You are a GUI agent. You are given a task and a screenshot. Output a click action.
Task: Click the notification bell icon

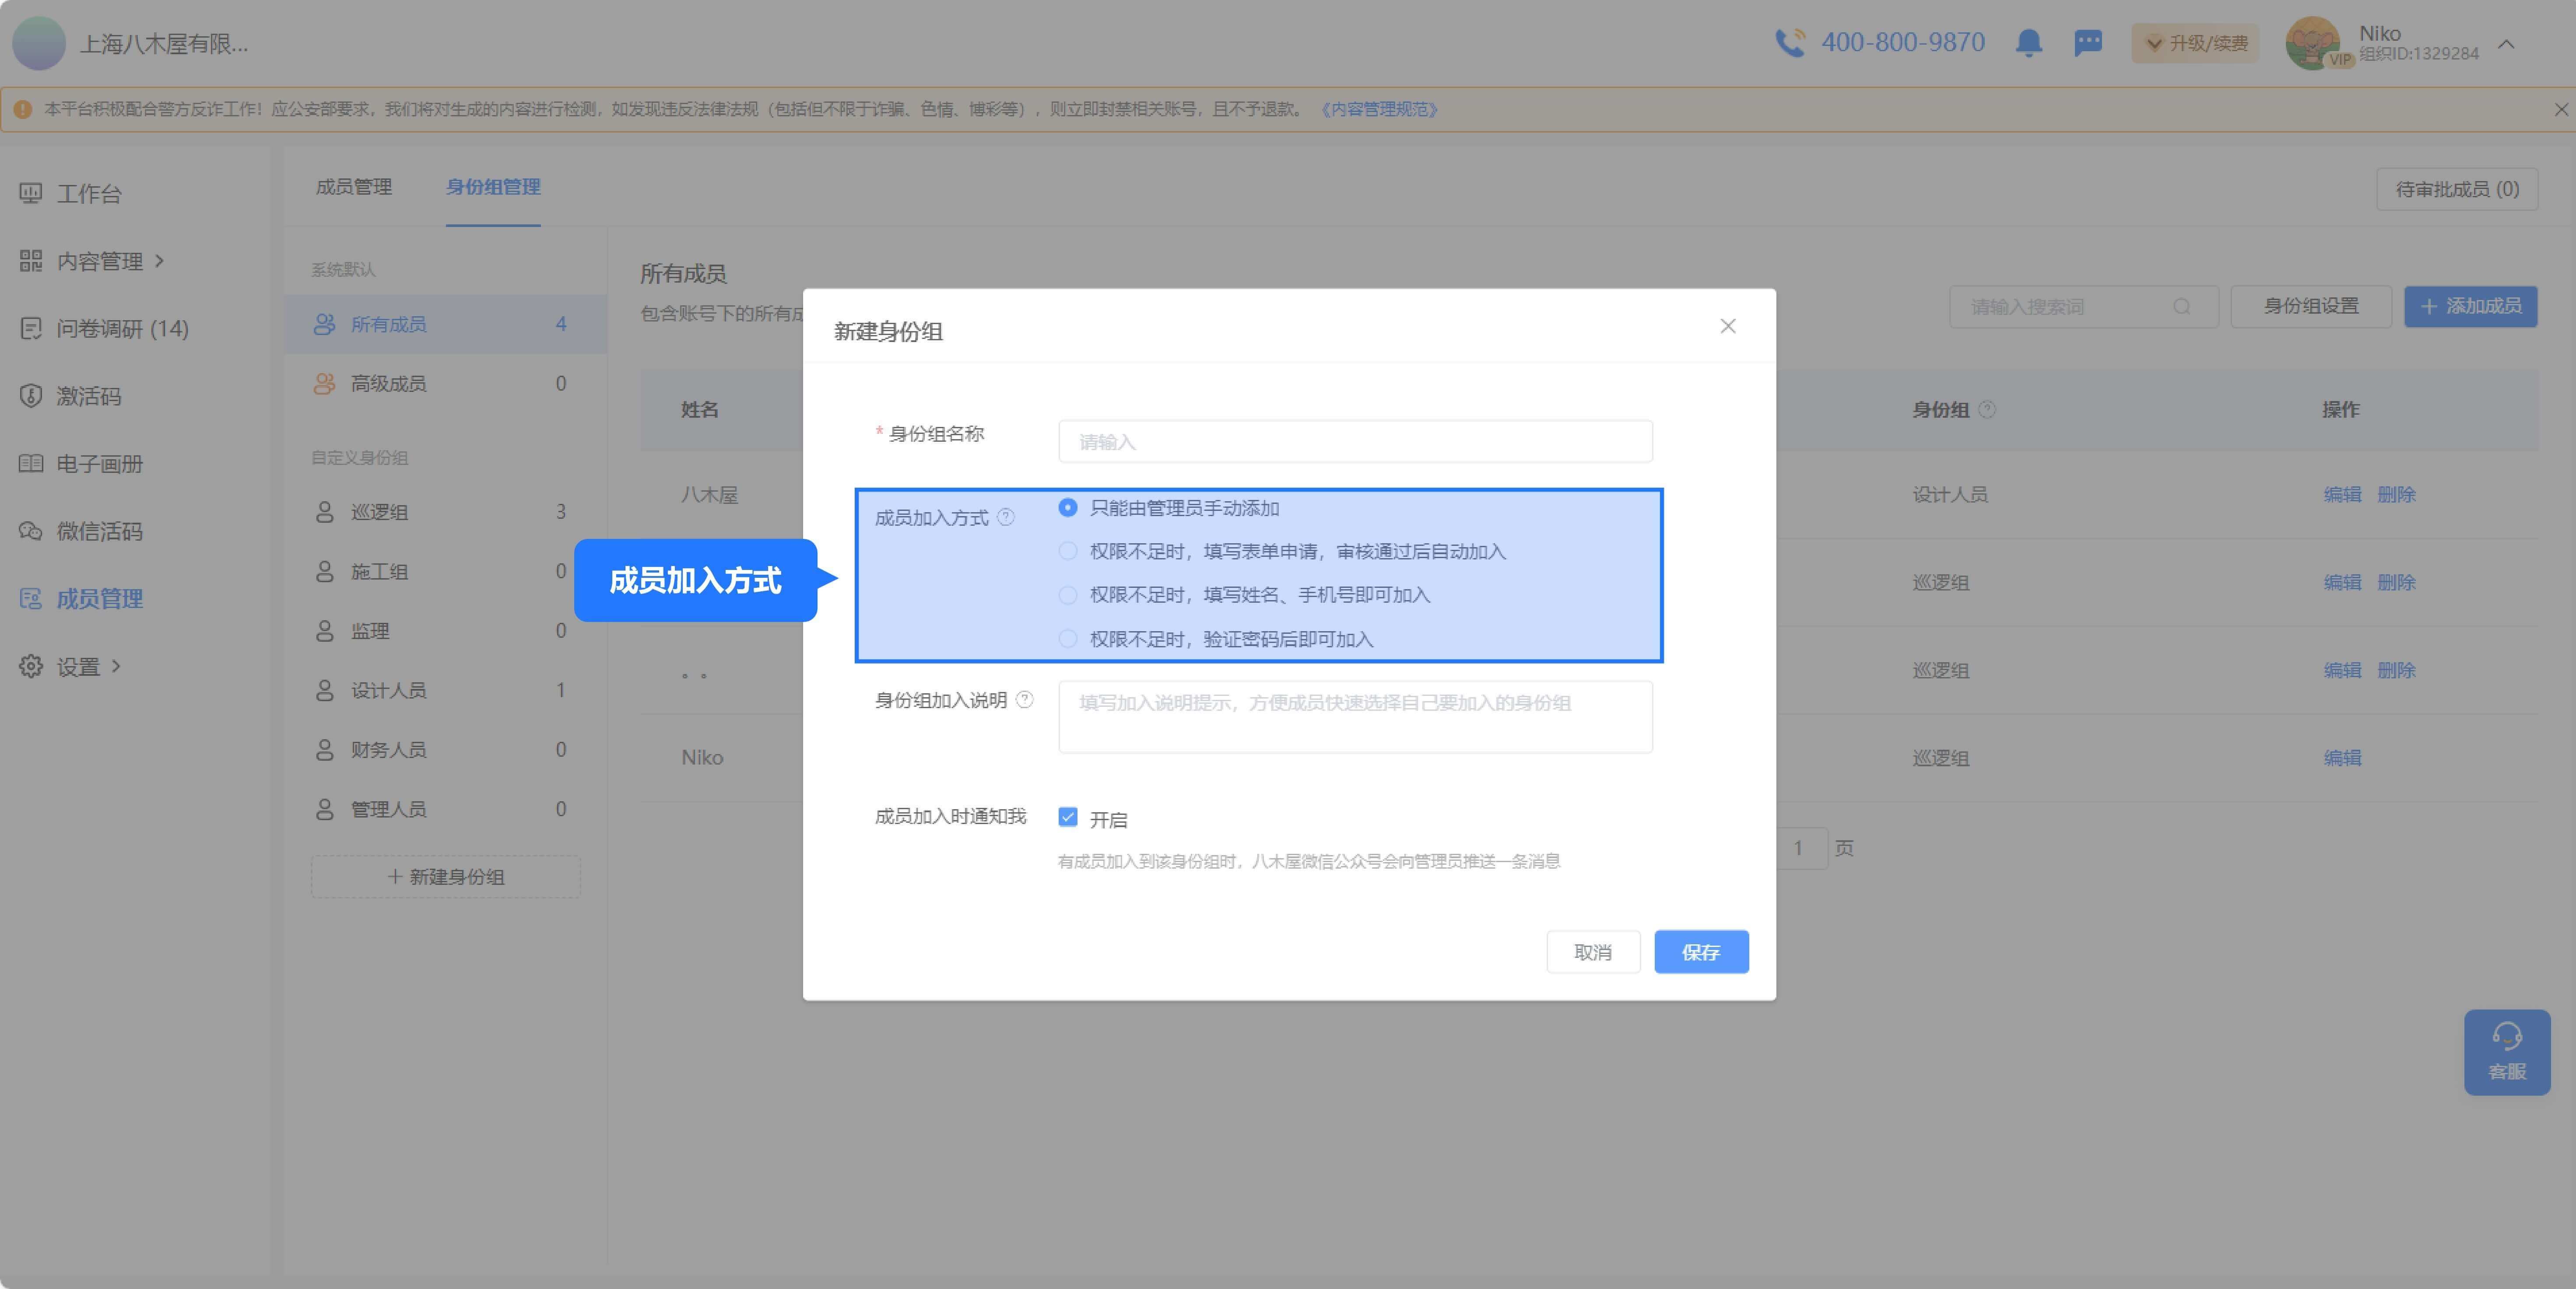click(2028, 43)
